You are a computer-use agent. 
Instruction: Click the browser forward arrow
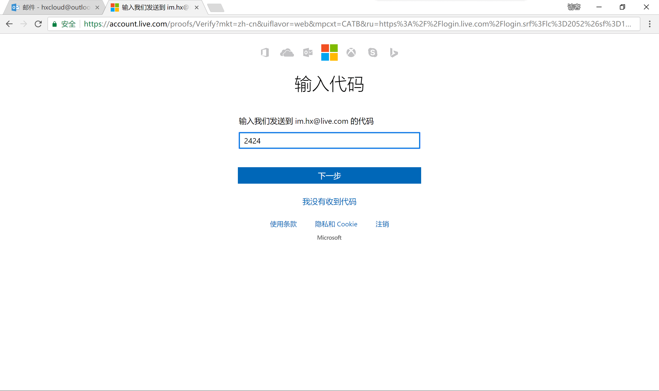tap(24, 24)
